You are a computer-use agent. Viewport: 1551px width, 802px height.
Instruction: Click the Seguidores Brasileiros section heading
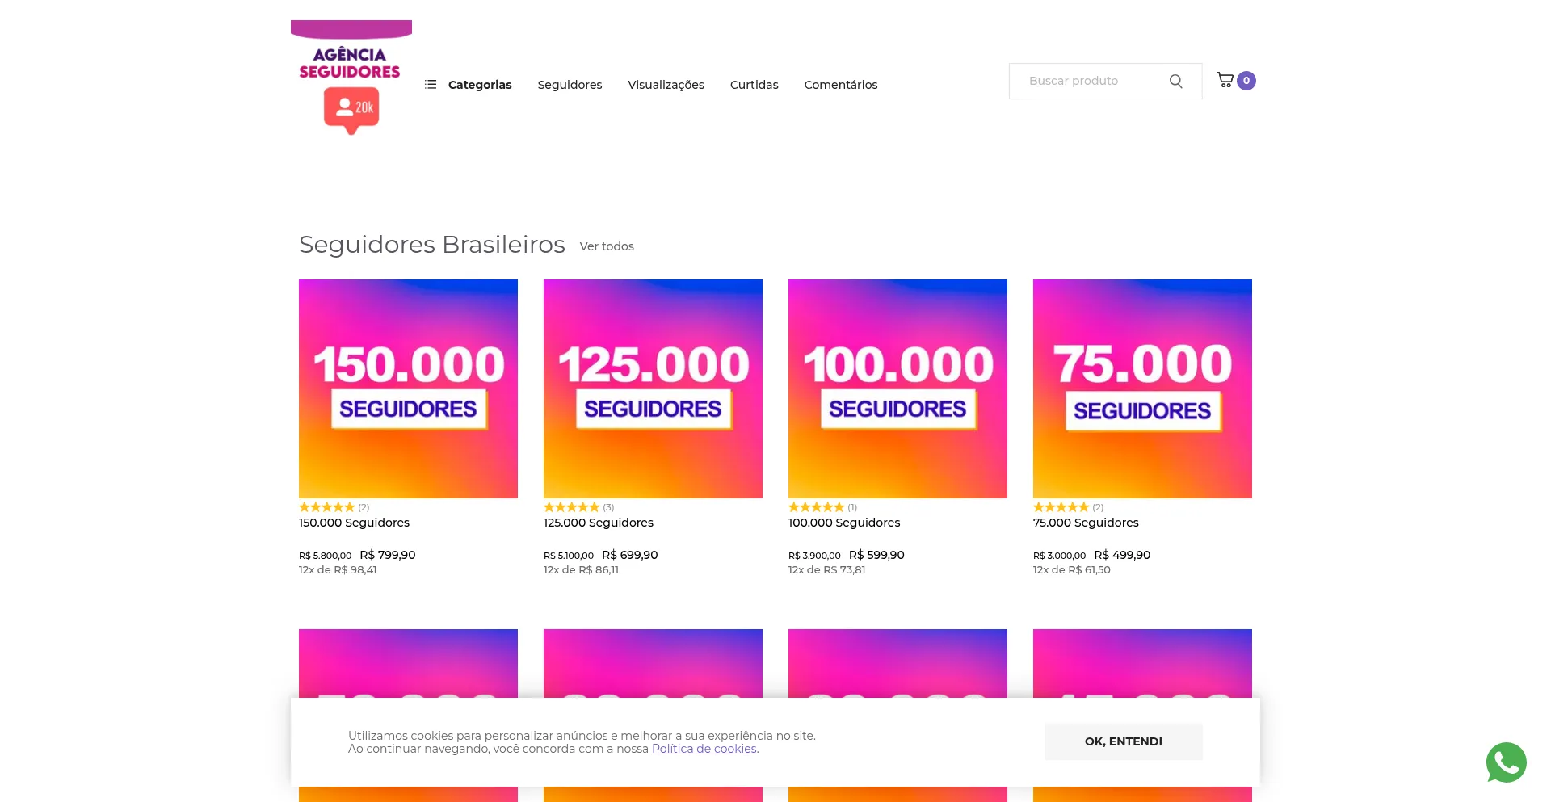[x=432, y=244]
